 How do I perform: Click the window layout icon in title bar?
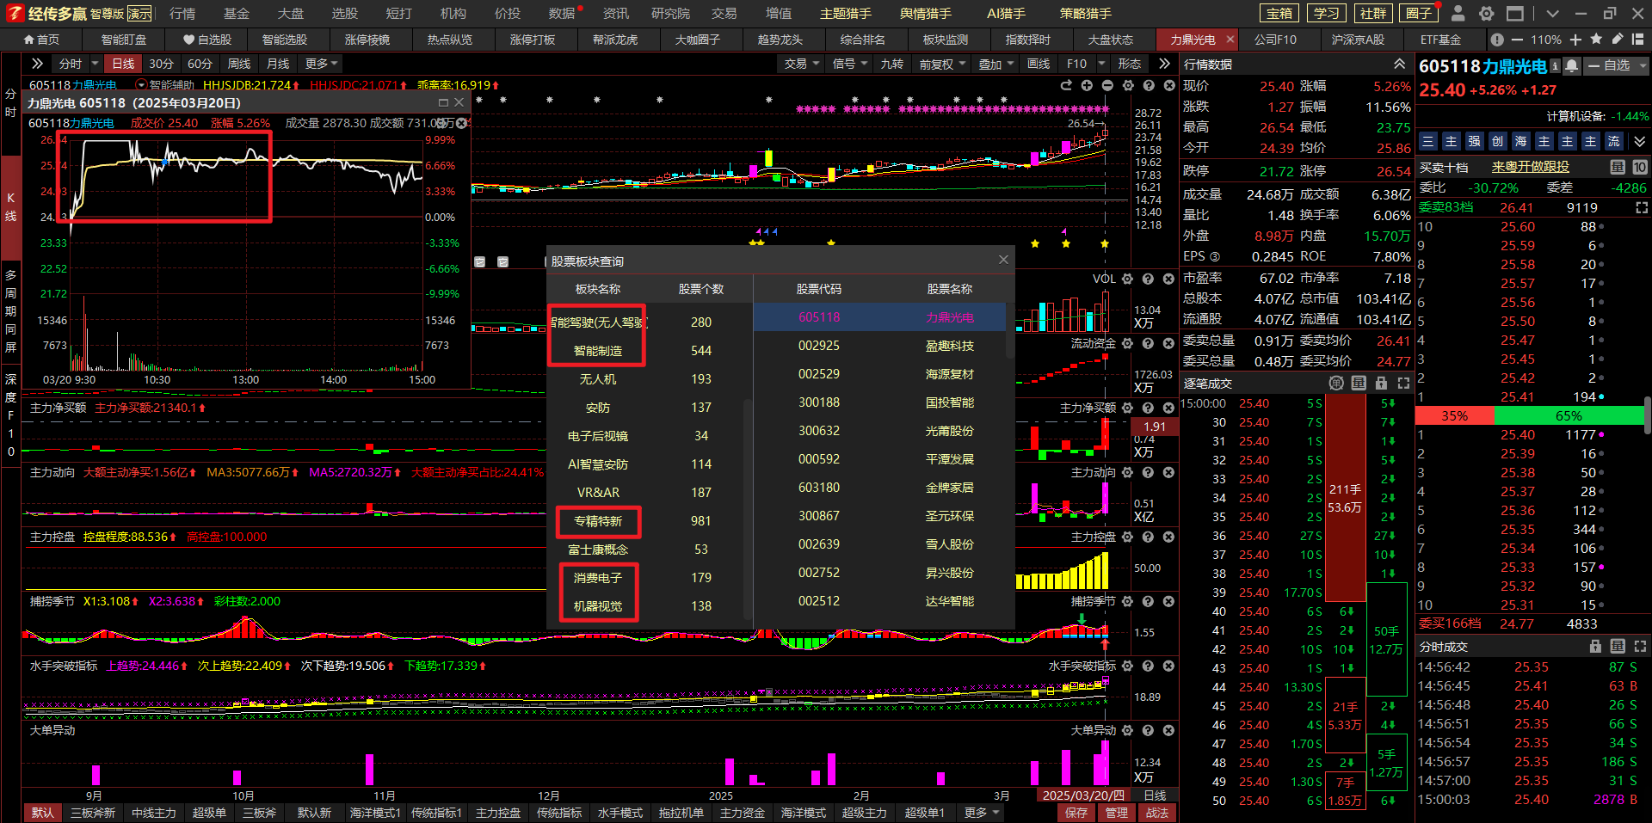[1515, 14]
